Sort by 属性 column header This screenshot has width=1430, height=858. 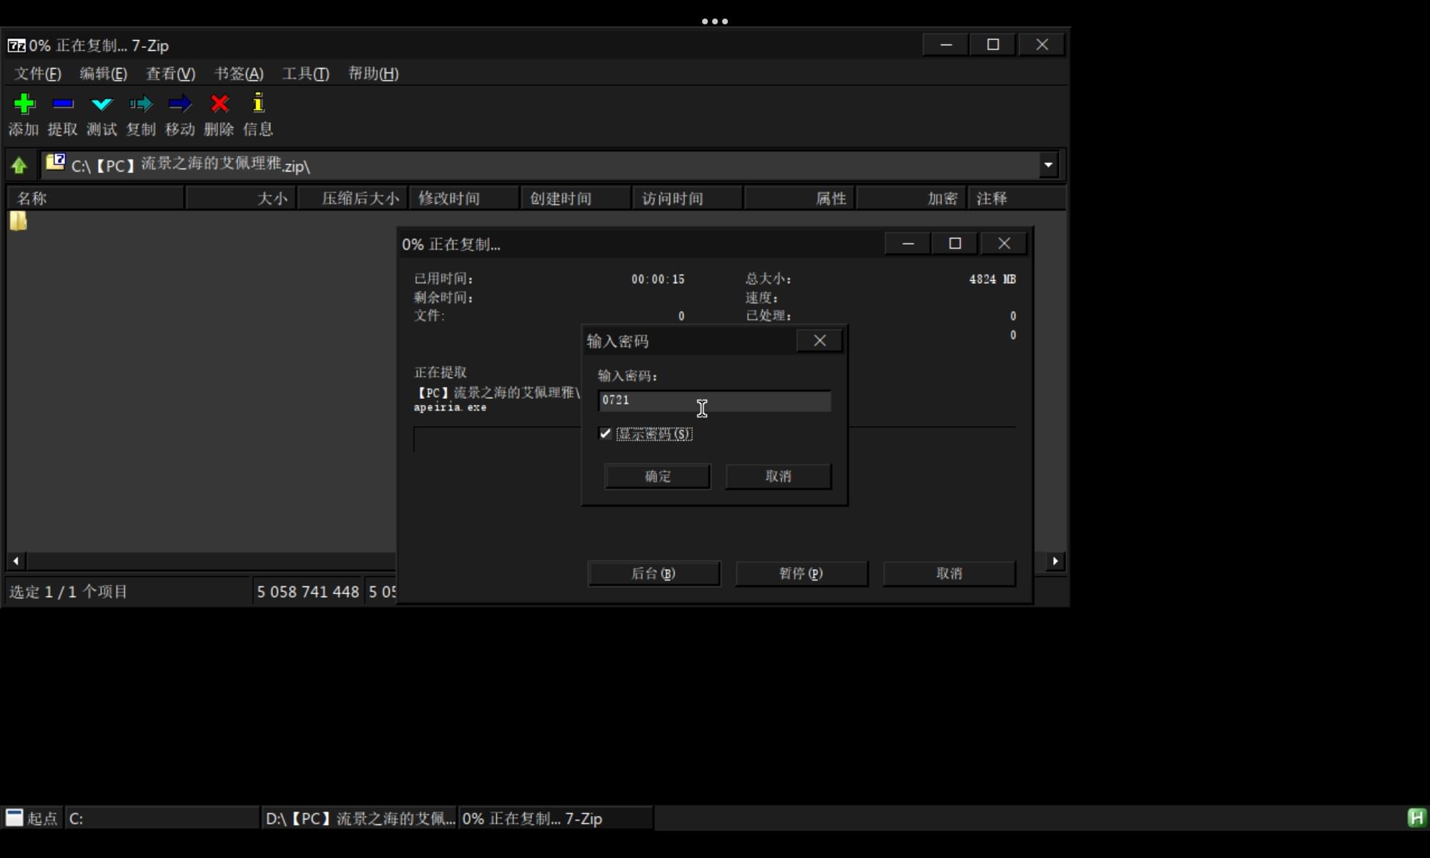(x=799, y=198)
